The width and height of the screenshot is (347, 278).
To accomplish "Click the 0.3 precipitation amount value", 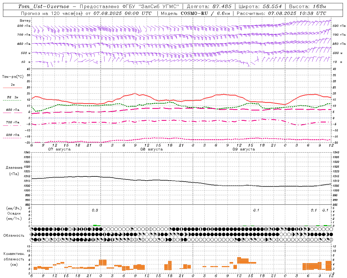I will (95, 210).
